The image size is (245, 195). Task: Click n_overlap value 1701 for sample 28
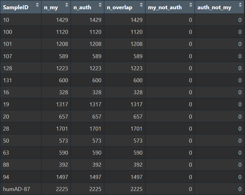tap(136, 128)
